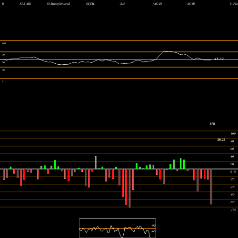Click the 50 level label on RSI chart

pyautogui.click(x=3, y=62)
